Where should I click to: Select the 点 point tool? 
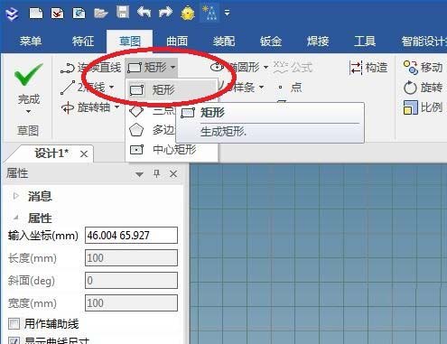click(x=290, y=88)
